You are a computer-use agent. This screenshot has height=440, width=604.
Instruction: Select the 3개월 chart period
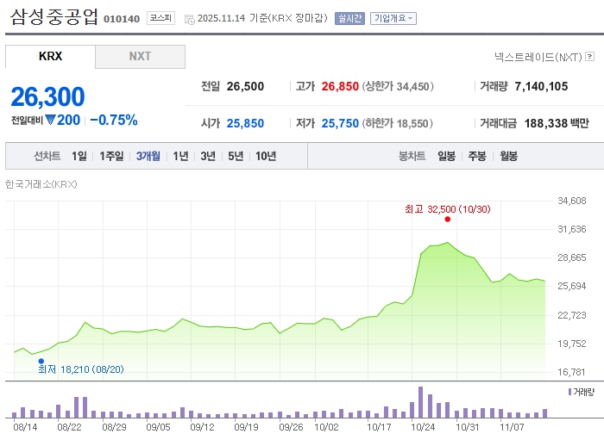pyautogui.click(x=148, y=156)
